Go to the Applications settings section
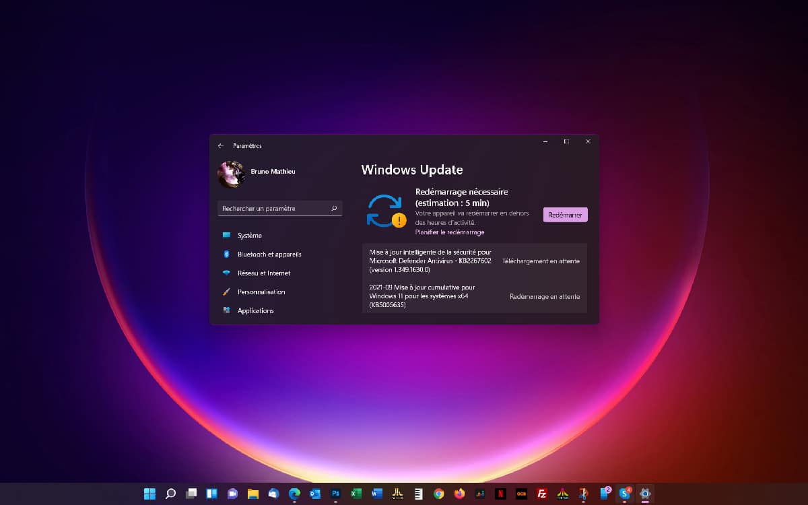This screenshot has width=808, height=505. click(x=255, y=310)
